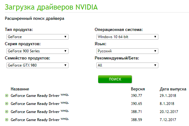Select the version number 388.71
The width and height of the screenshot is (189, 126).
coord(136,112)
